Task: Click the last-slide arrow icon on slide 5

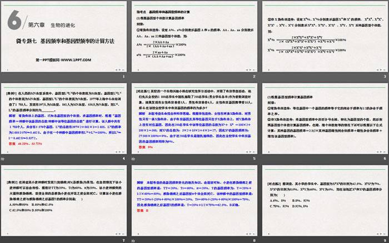Action: [x=254, y=152]
